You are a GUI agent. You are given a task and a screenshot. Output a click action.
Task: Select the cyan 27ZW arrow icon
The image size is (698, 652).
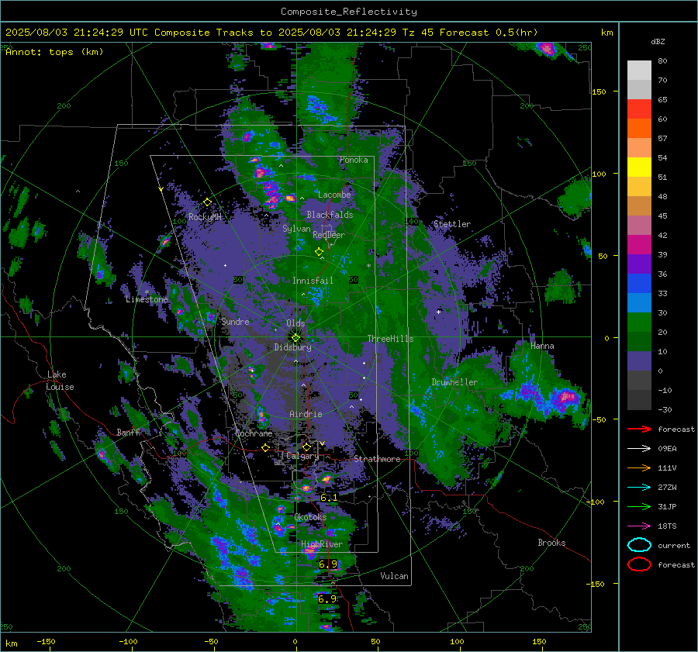[x=639, y=488]
